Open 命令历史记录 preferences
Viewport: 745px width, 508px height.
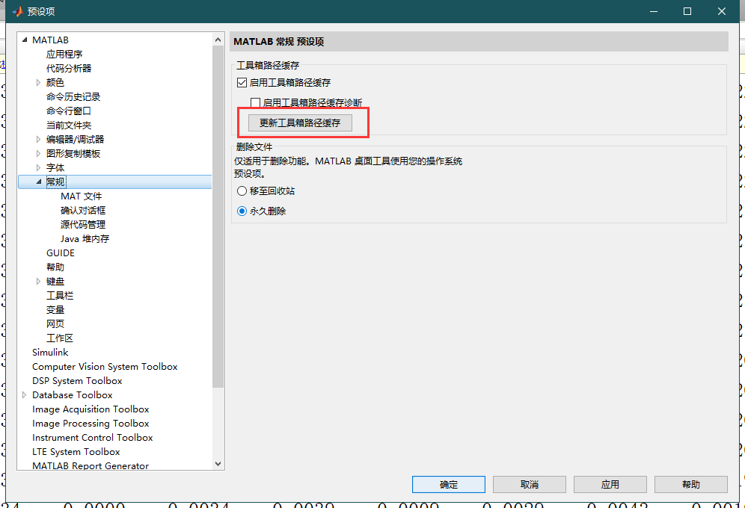point(73,97)
